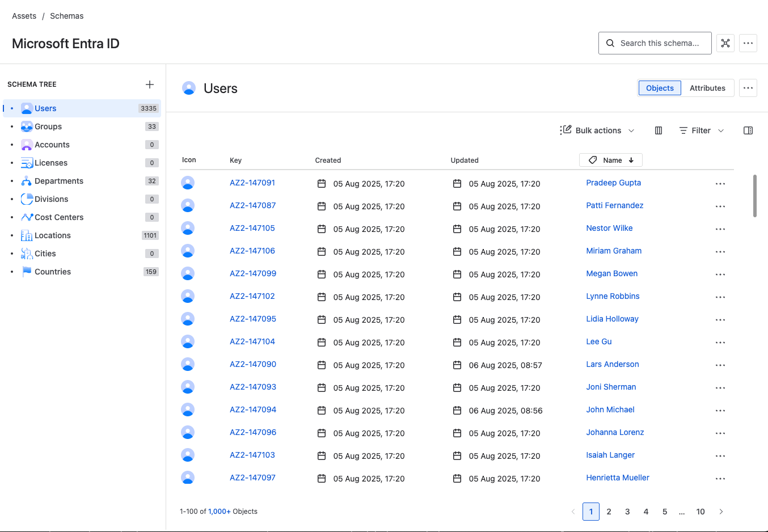Open the schema graph view icon

tap(725, 43)
